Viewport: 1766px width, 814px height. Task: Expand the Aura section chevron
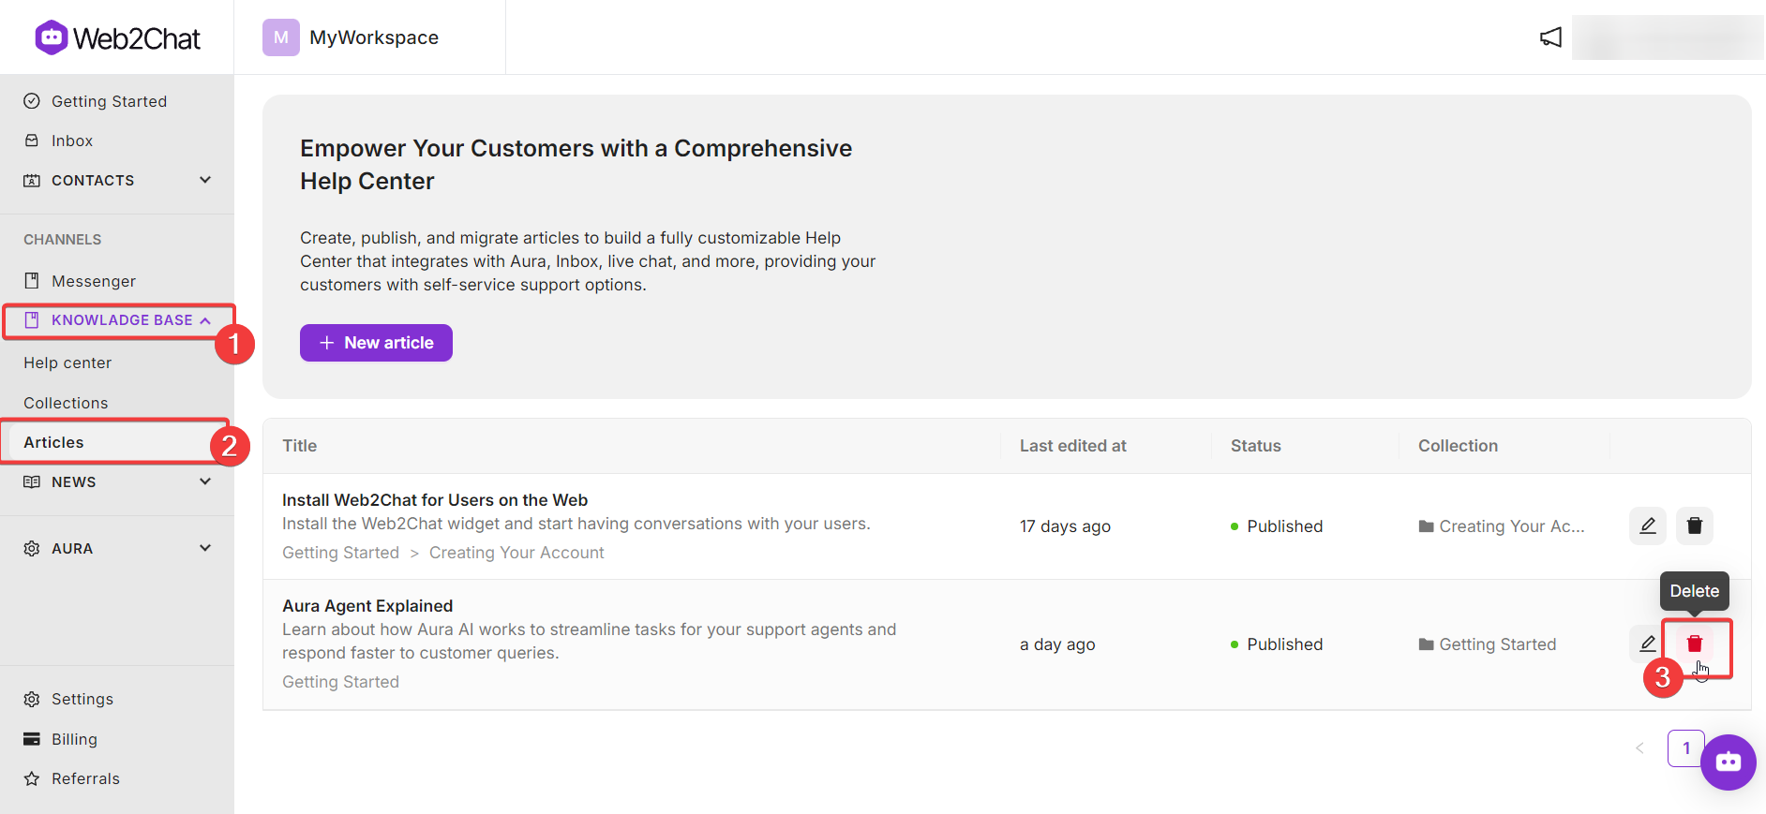(x=205, y=548)
